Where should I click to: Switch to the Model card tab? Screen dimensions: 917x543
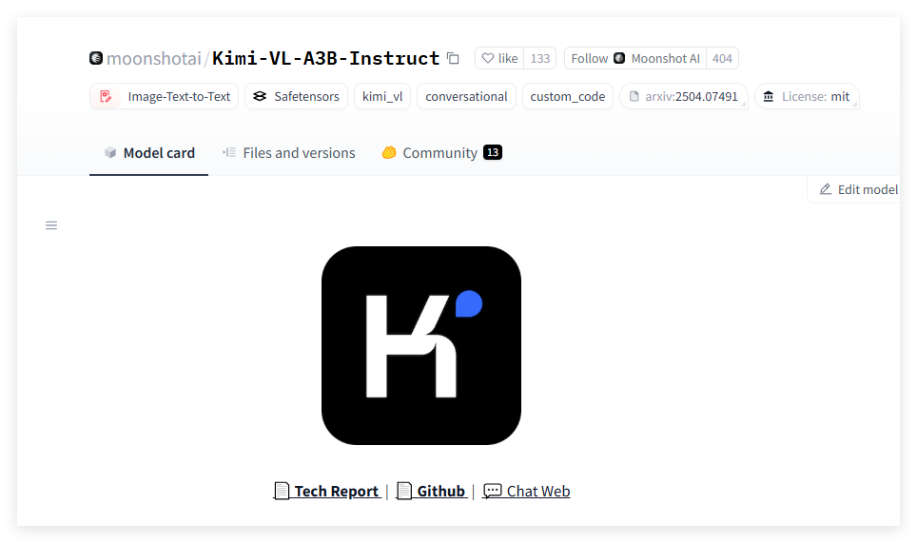coord(149,152)
